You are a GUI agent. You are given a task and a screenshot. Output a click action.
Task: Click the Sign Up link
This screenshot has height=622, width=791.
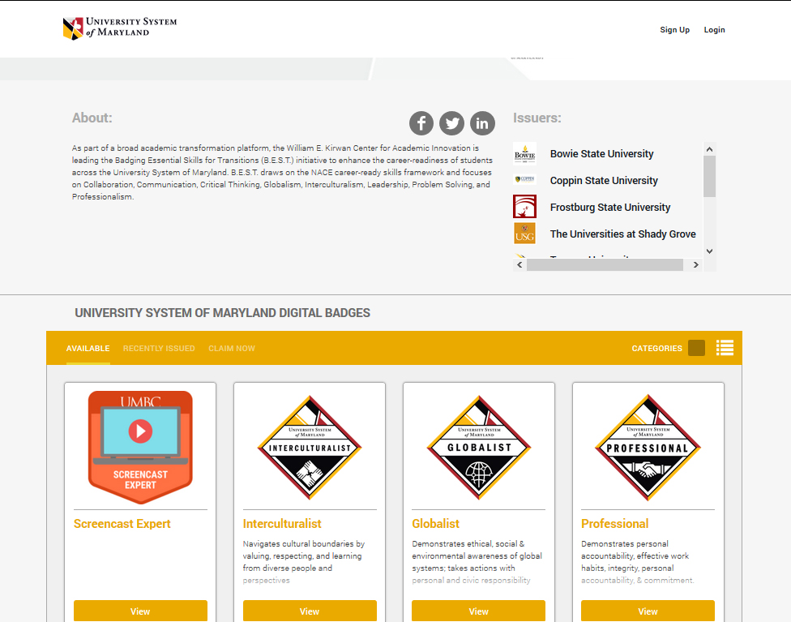[x=674, y=30]
